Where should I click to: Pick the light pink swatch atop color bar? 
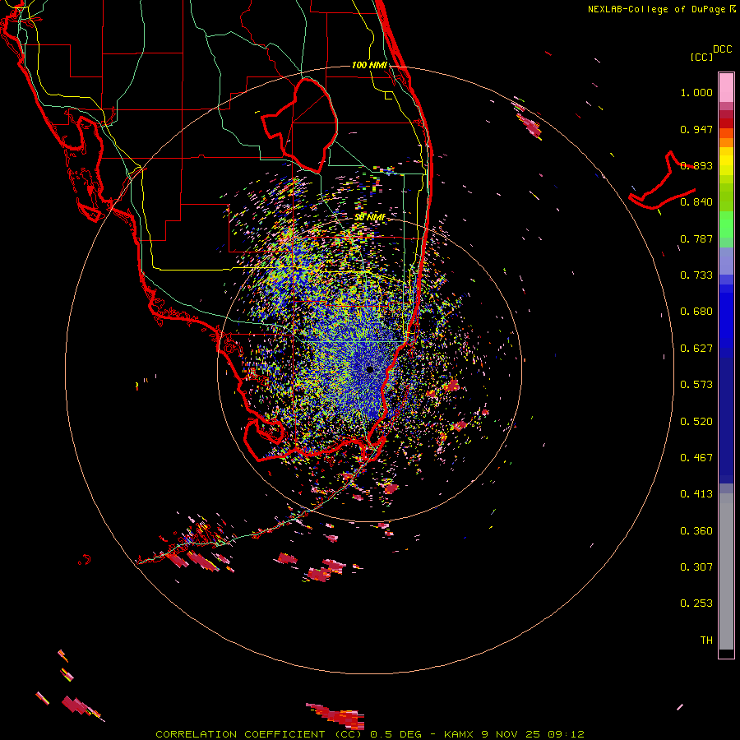point(726,87)
